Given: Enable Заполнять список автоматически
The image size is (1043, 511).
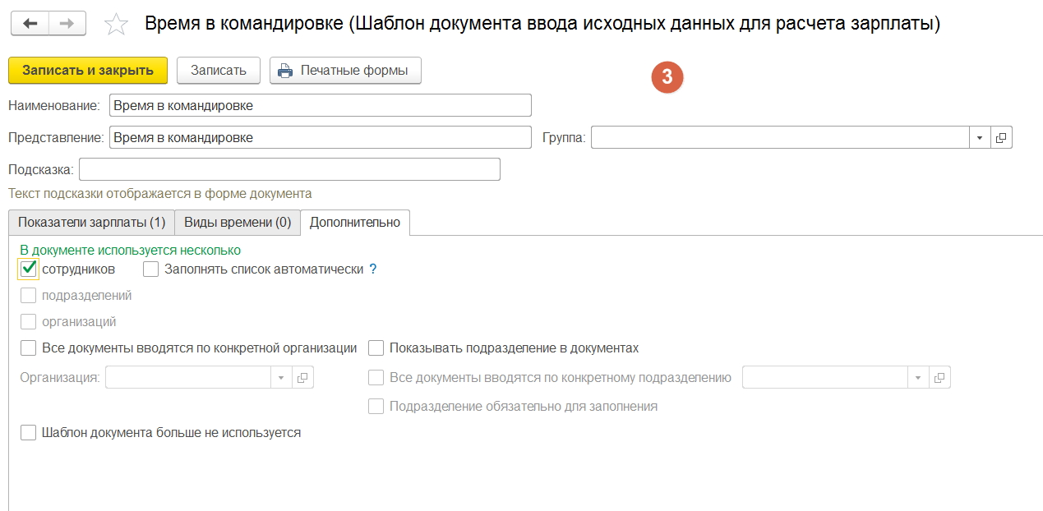Looking at the screenshot, I should click(151, 269).
